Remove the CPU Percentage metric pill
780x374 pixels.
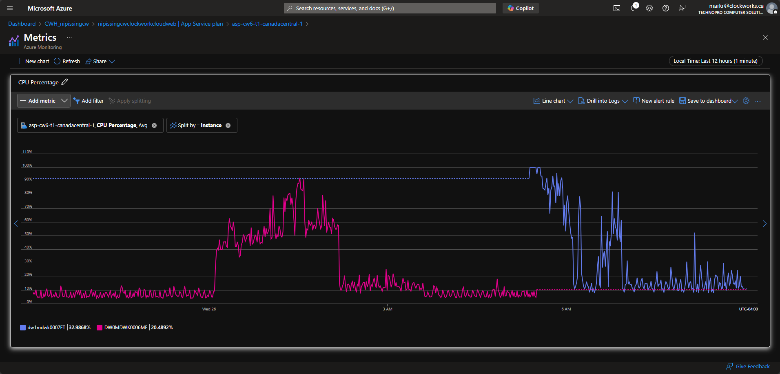[154, 125]
